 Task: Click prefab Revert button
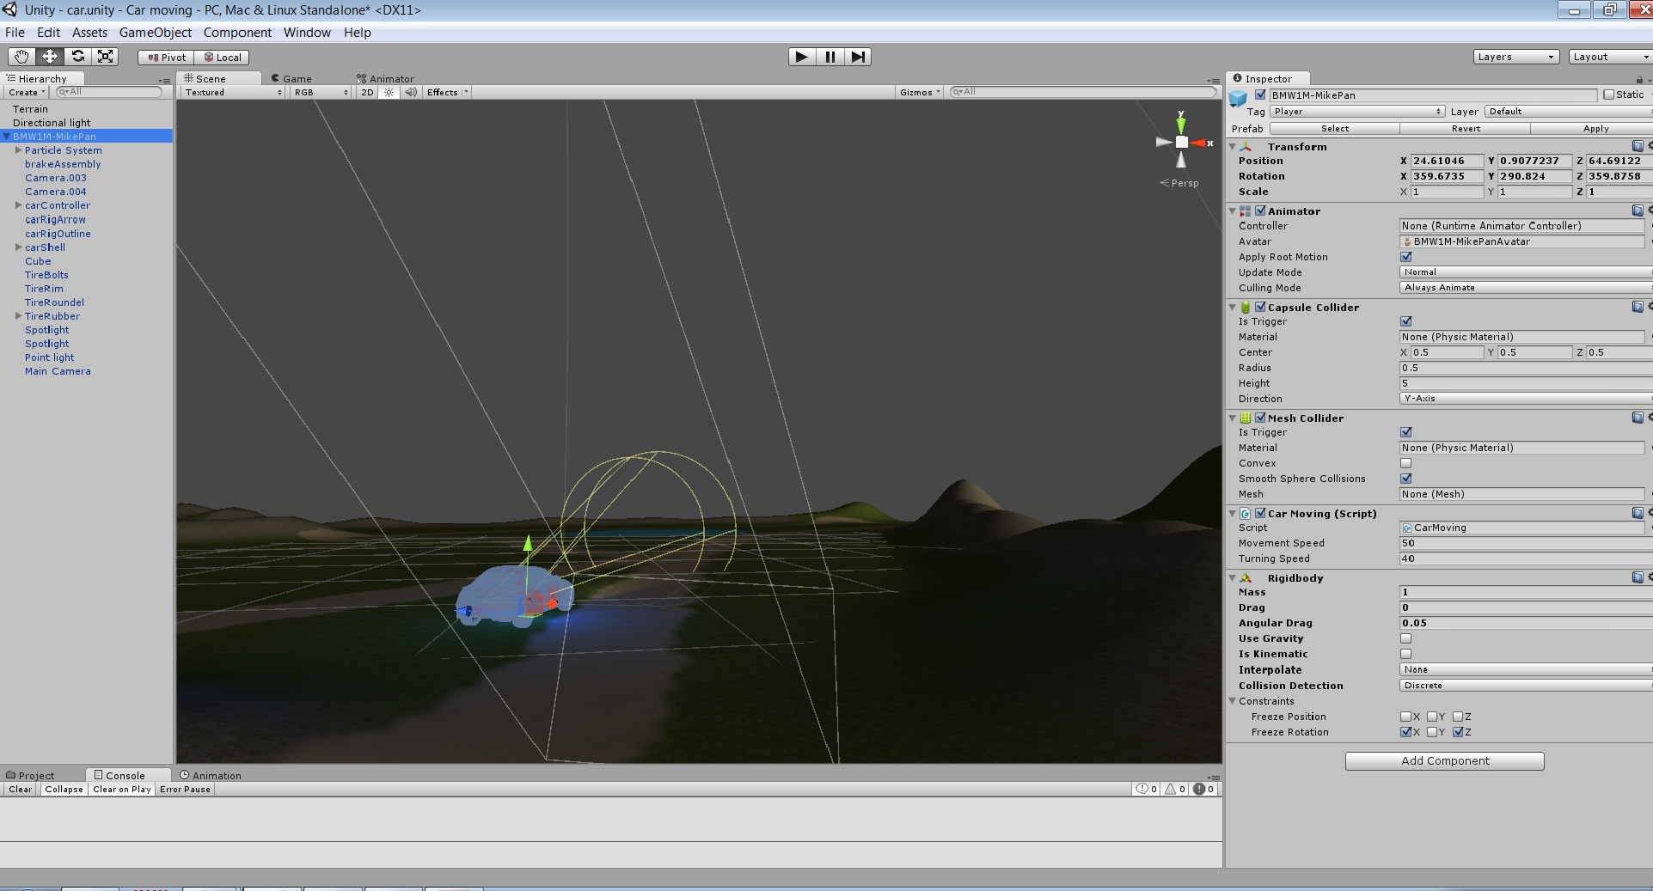pos(1466,129)
